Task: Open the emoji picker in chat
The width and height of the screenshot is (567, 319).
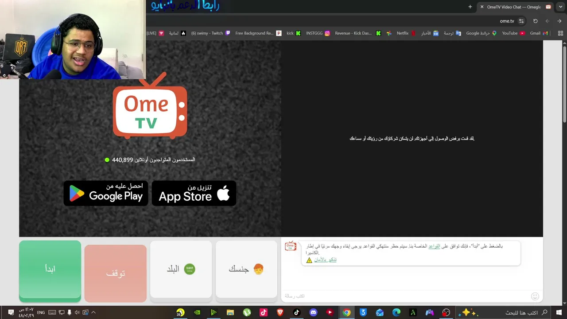Action: coord(535,296)
